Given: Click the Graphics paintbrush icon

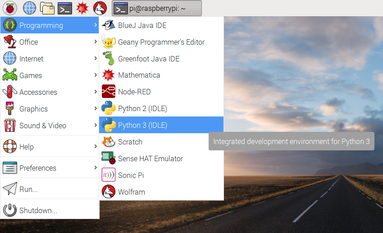Looking at the screenshot, I should point(9,108).
